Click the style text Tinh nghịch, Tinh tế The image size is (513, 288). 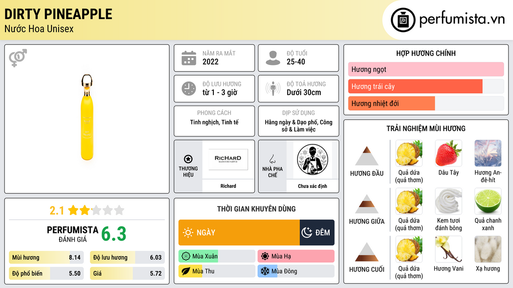point(214,122)
